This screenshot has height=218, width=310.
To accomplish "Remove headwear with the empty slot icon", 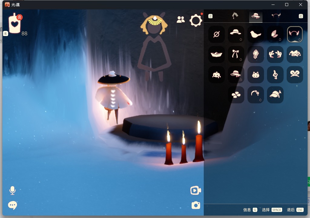I will [216, 34].
